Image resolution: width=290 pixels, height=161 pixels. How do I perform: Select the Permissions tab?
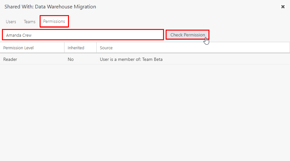pyautogui.click(x=54, y=22)
